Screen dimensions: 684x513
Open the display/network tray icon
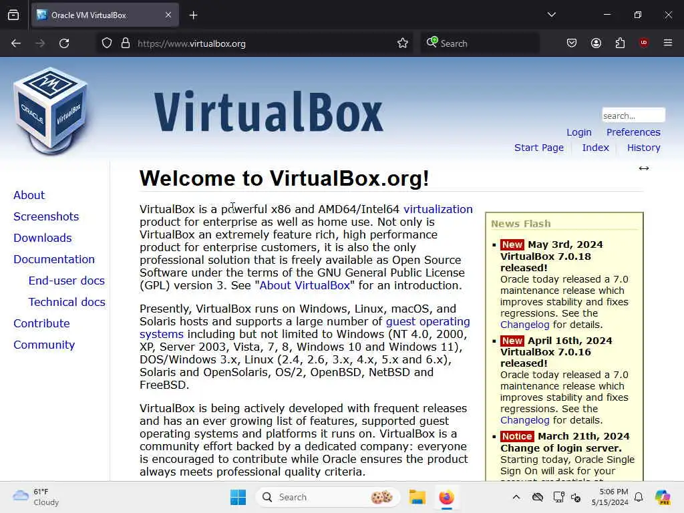tap(558, 497)
